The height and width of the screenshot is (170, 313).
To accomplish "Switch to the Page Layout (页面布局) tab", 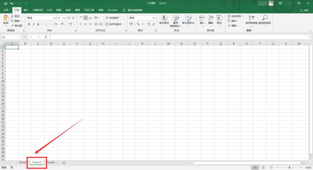I will tap(38, 10).
